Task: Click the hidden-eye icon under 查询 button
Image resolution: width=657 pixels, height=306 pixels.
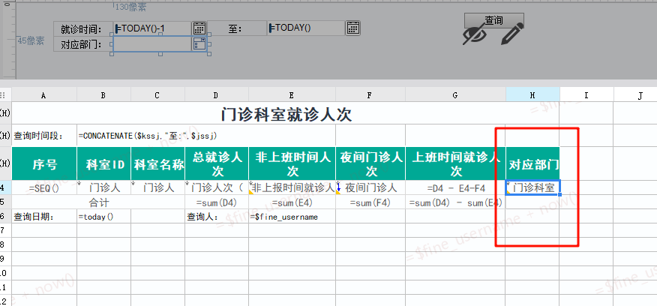Action: point(474,35)
